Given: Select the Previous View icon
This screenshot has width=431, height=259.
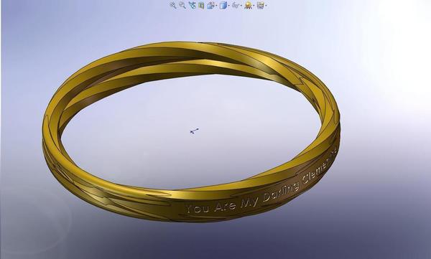Looking at the screenshot, I should [192, 5].
